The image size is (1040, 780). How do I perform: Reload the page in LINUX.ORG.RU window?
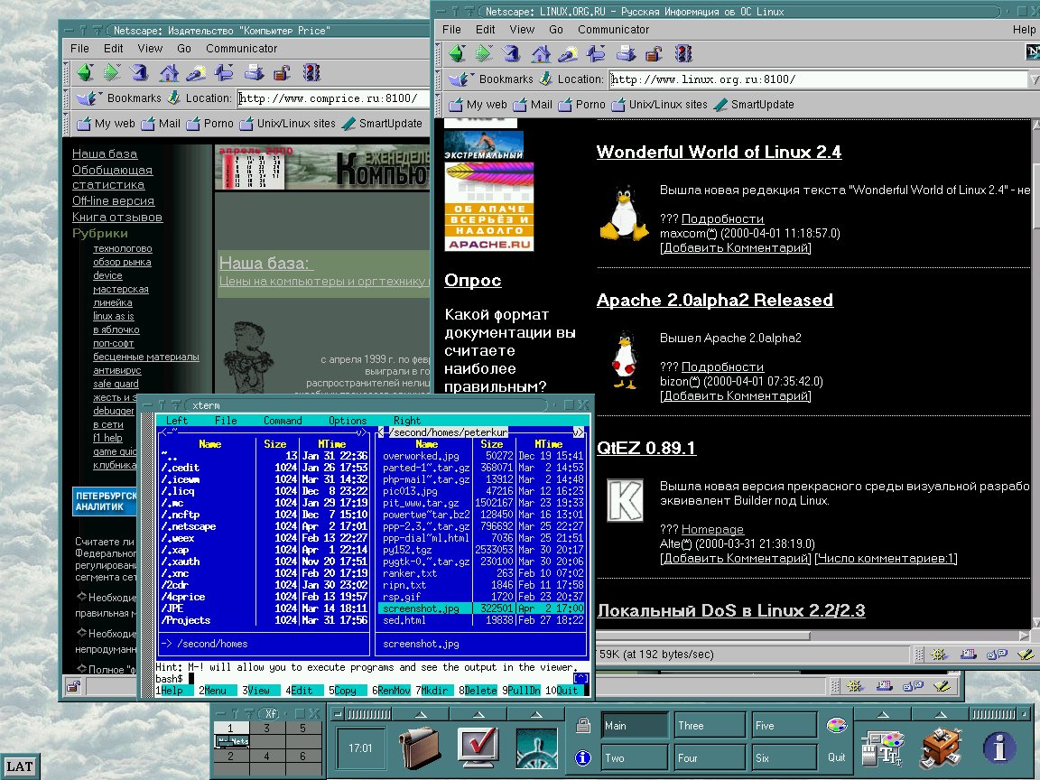point(511,53)
